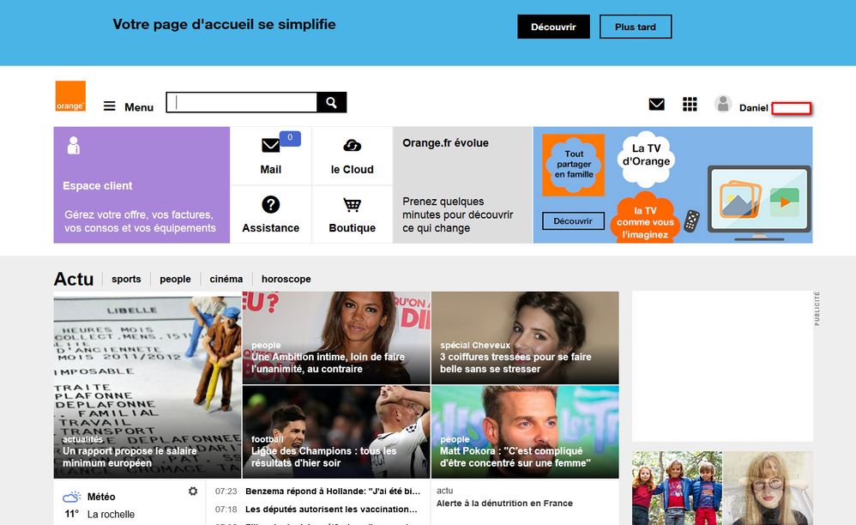Click the Orange logo
Viewport: 856px width, 525px height.
coord(70,96)
